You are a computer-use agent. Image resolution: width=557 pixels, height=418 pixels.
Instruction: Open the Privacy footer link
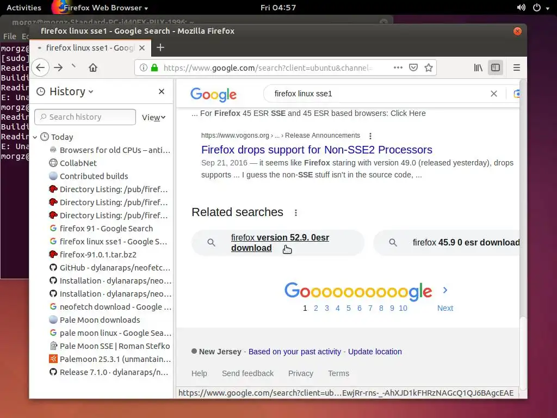[x=300, y=373]
